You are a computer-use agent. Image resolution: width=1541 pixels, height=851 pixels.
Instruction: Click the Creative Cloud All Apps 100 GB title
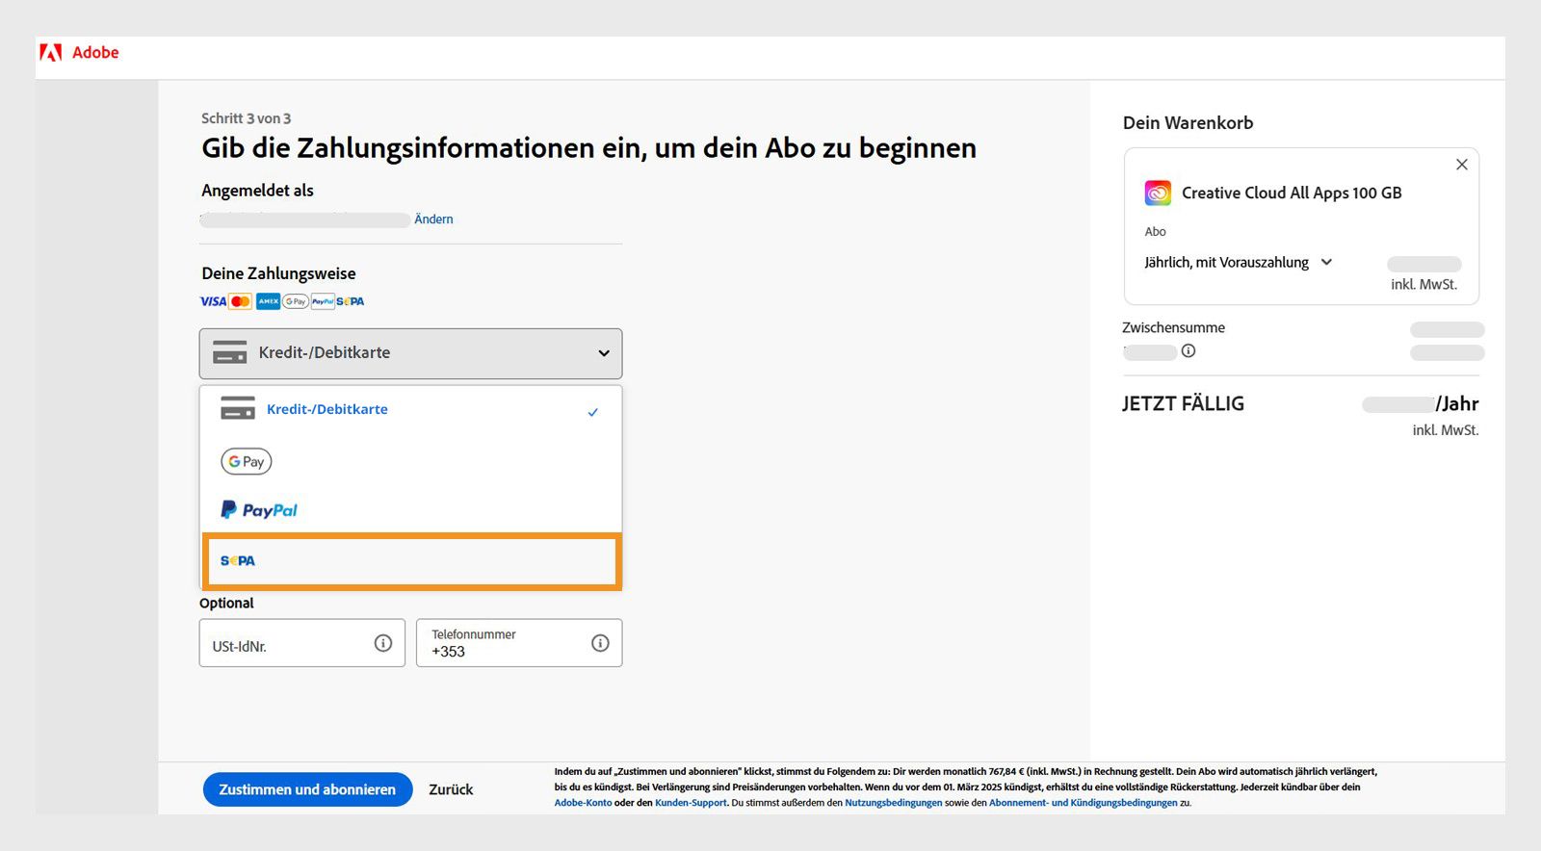coord(1292,193)
